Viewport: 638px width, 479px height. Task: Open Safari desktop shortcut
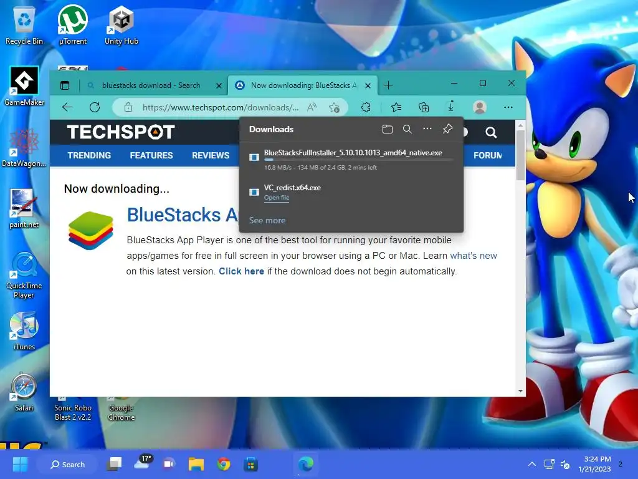(24, 392)
